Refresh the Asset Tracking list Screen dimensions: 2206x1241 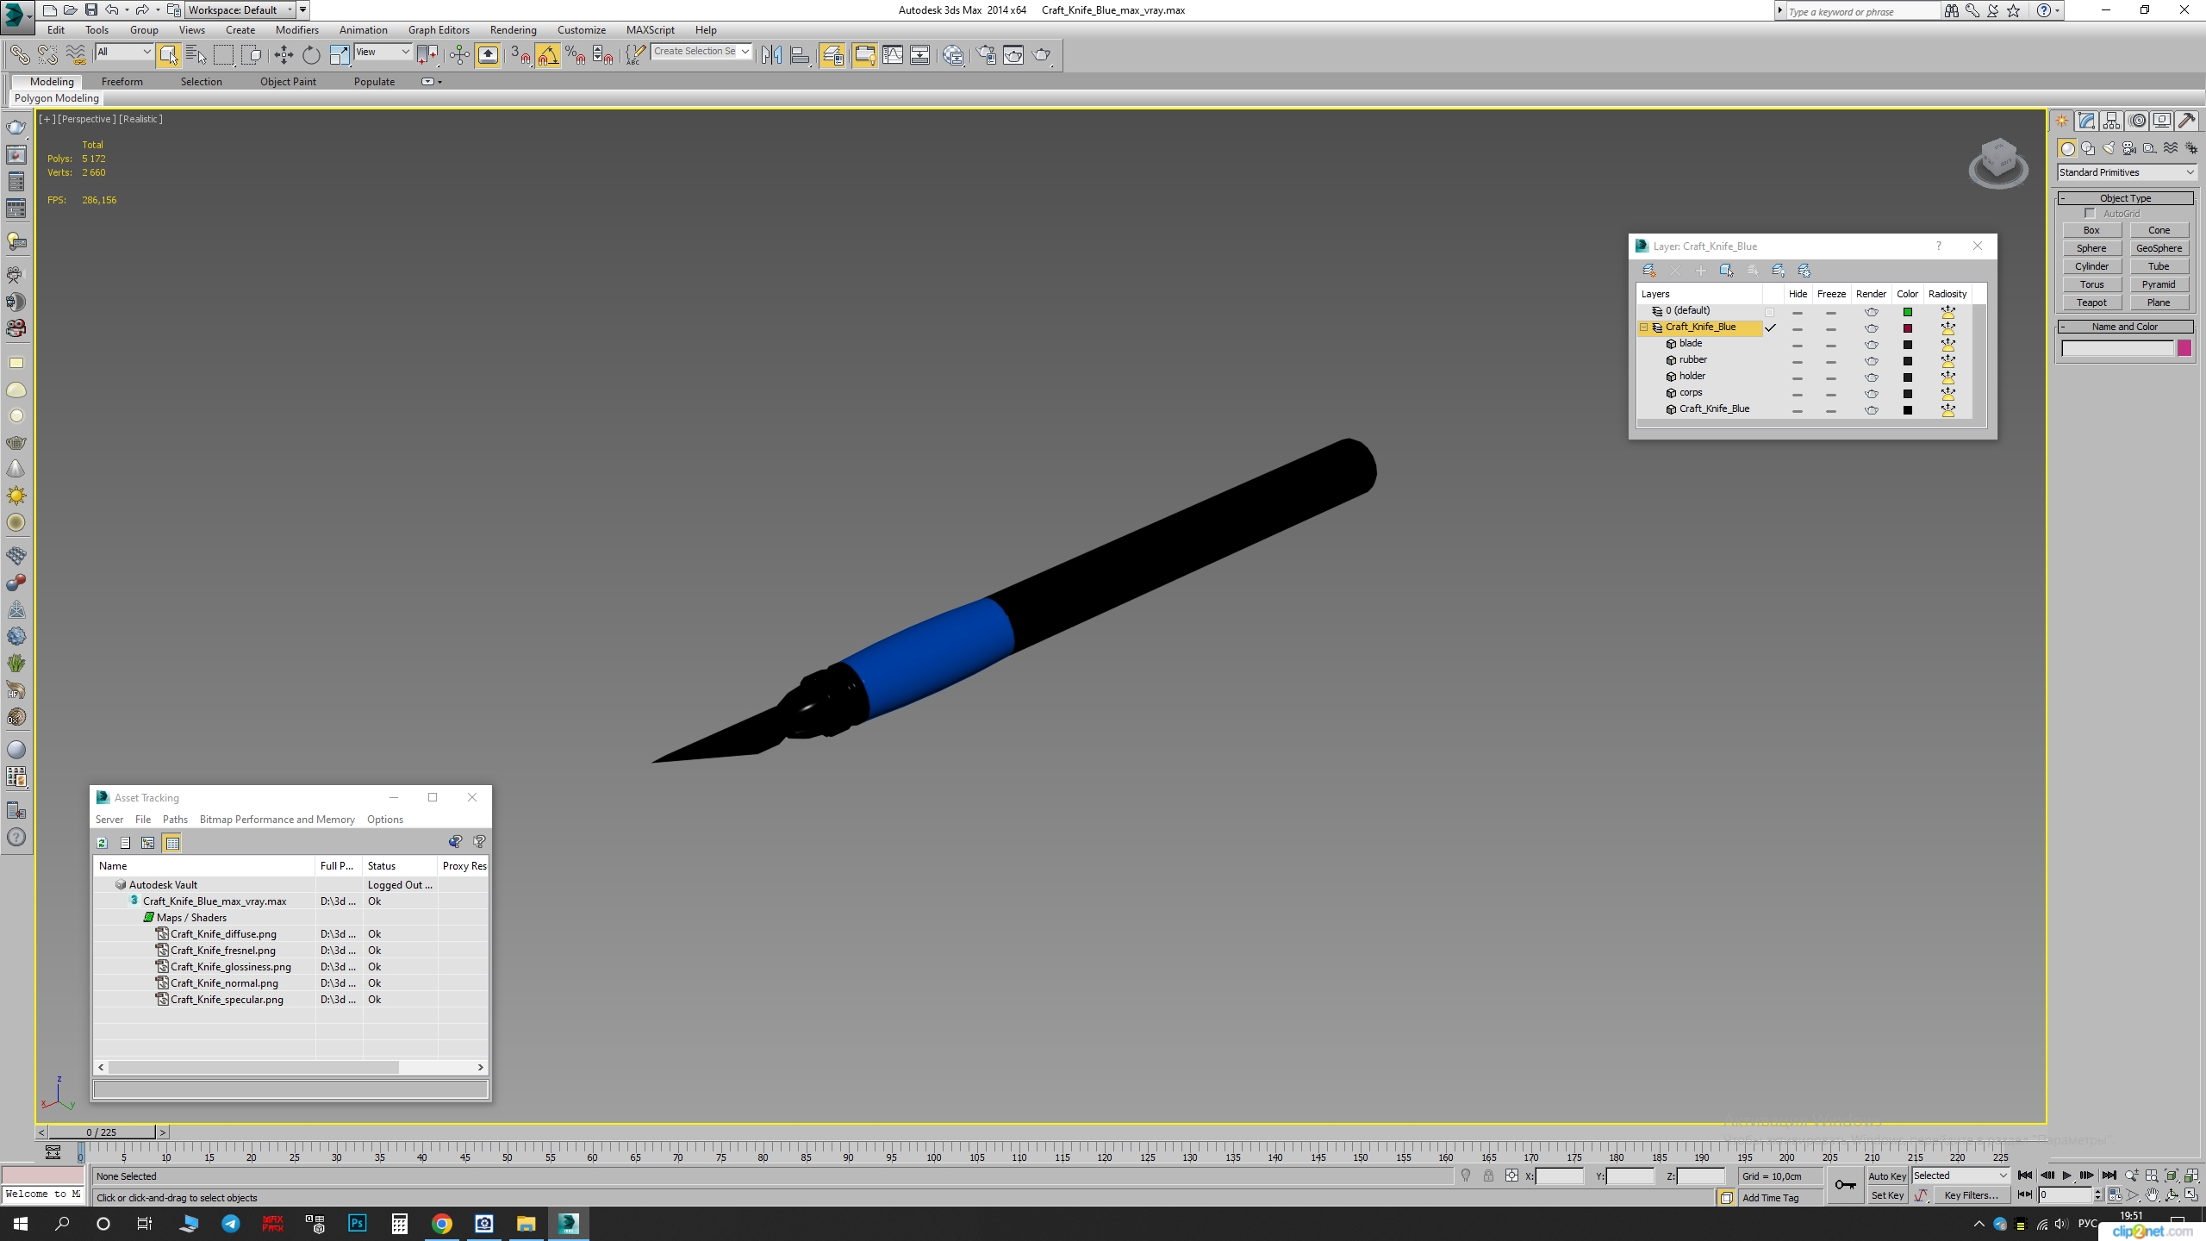(x=102, y=843)
